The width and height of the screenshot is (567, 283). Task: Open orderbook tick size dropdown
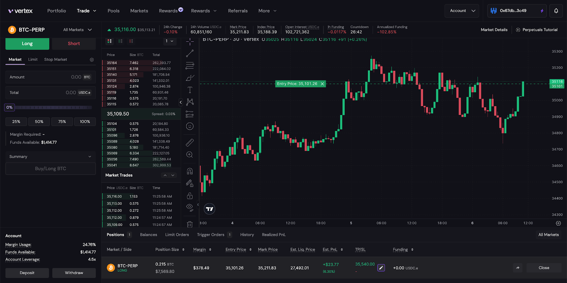170,41
